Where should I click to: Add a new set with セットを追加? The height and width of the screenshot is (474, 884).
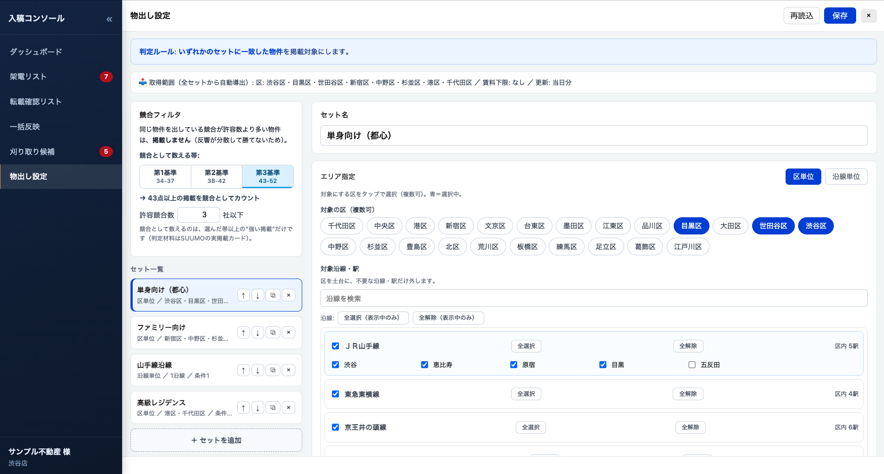216,440
